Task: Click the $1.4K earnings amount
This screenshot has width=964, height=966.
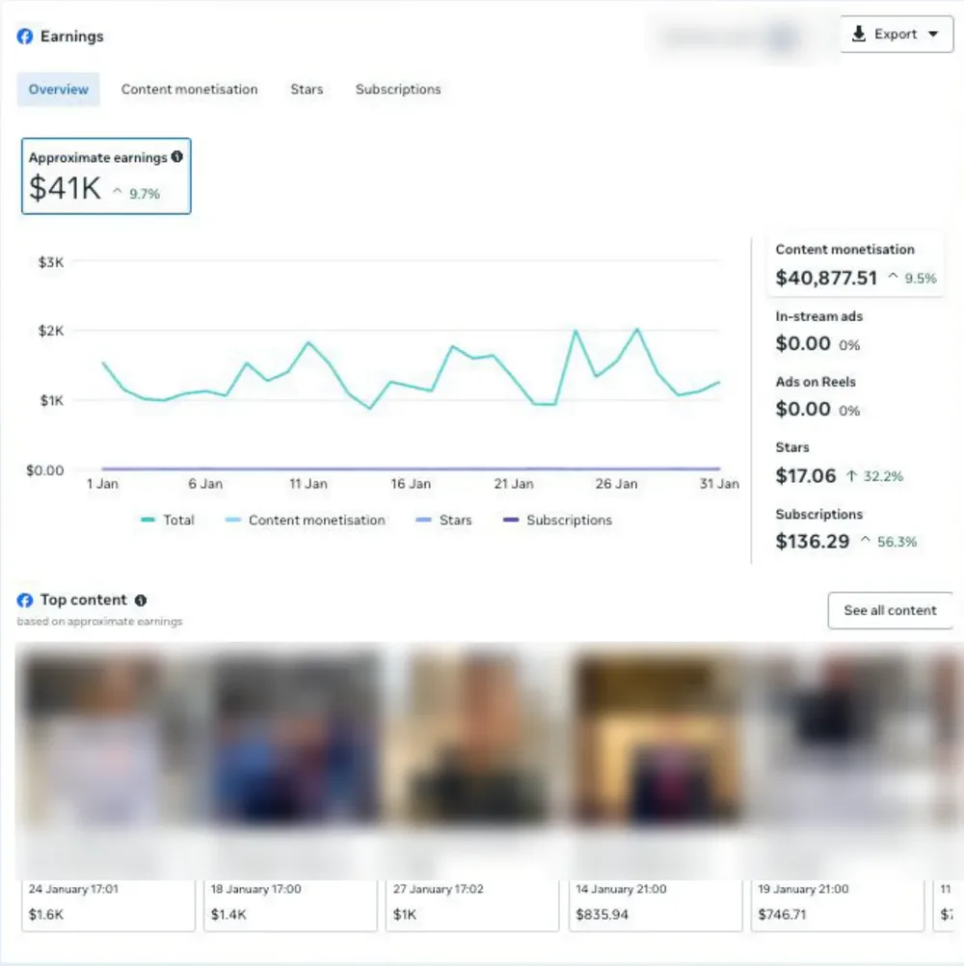Action: coord(228,914)
